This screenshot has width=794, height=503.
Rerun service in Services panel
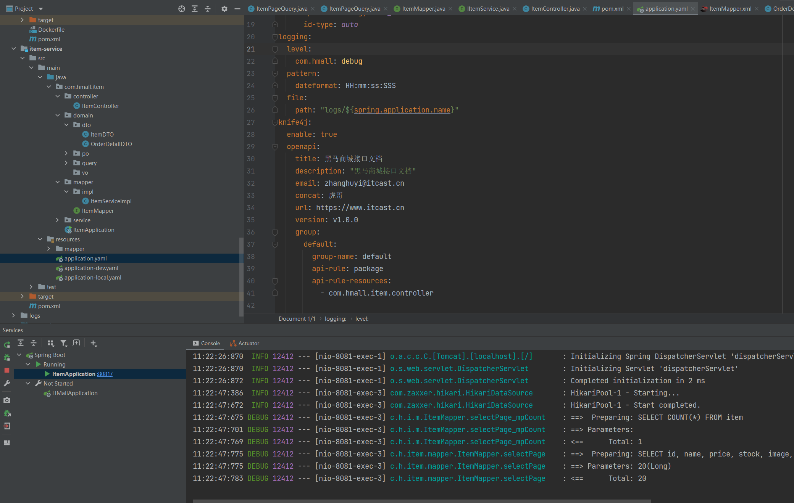7,345
